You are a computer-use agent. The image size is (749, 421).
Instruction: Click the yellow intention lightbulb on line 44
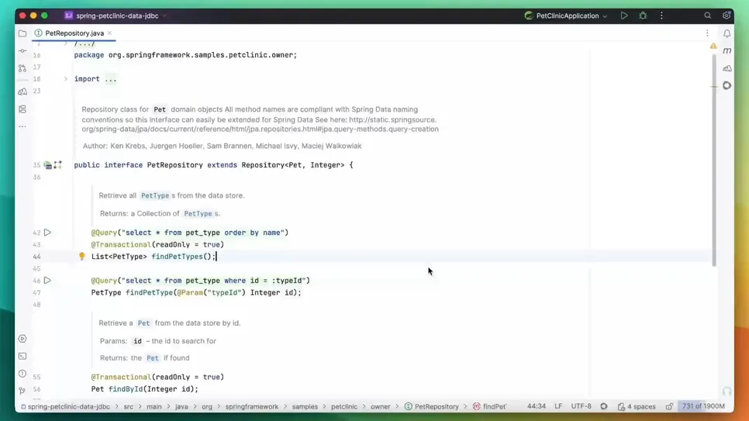pos(81,257)
